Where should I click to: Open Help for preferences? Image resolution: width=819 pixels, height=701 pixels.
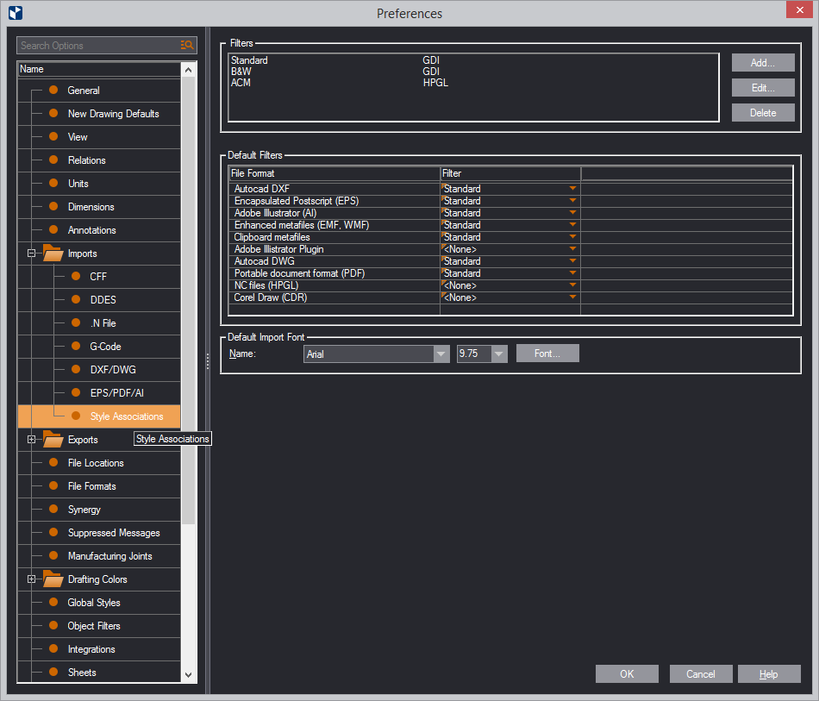pos(769,673)
